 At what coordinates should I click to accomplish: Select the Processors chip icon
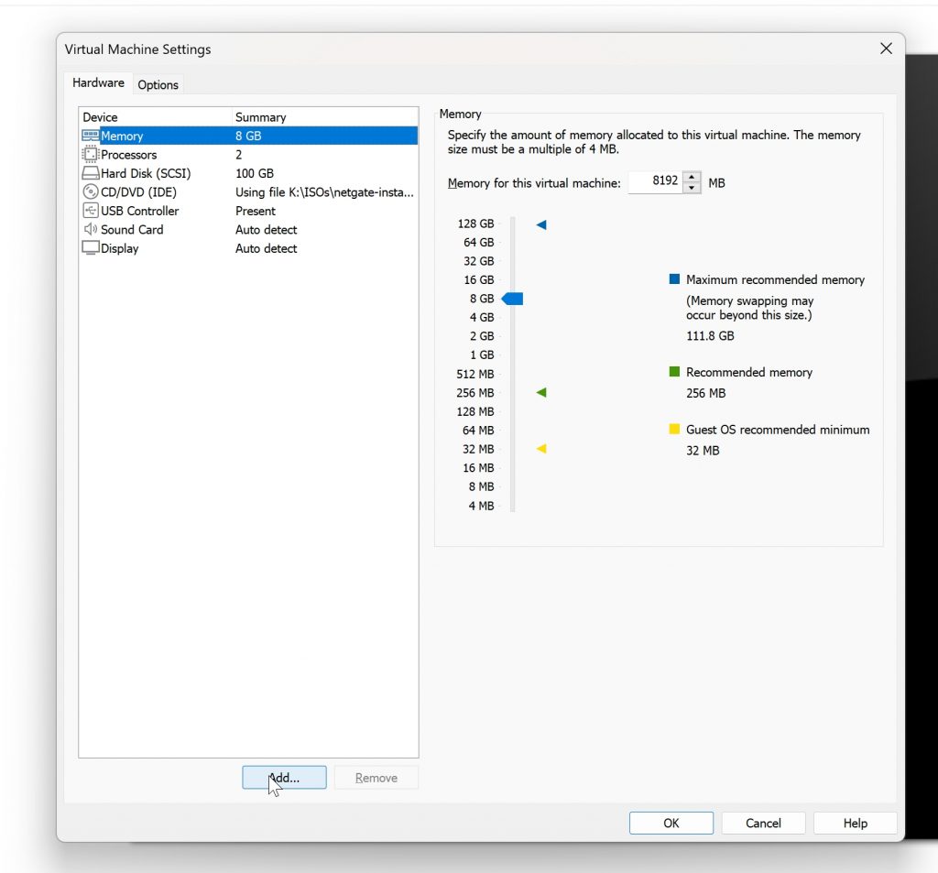point(90,155)
